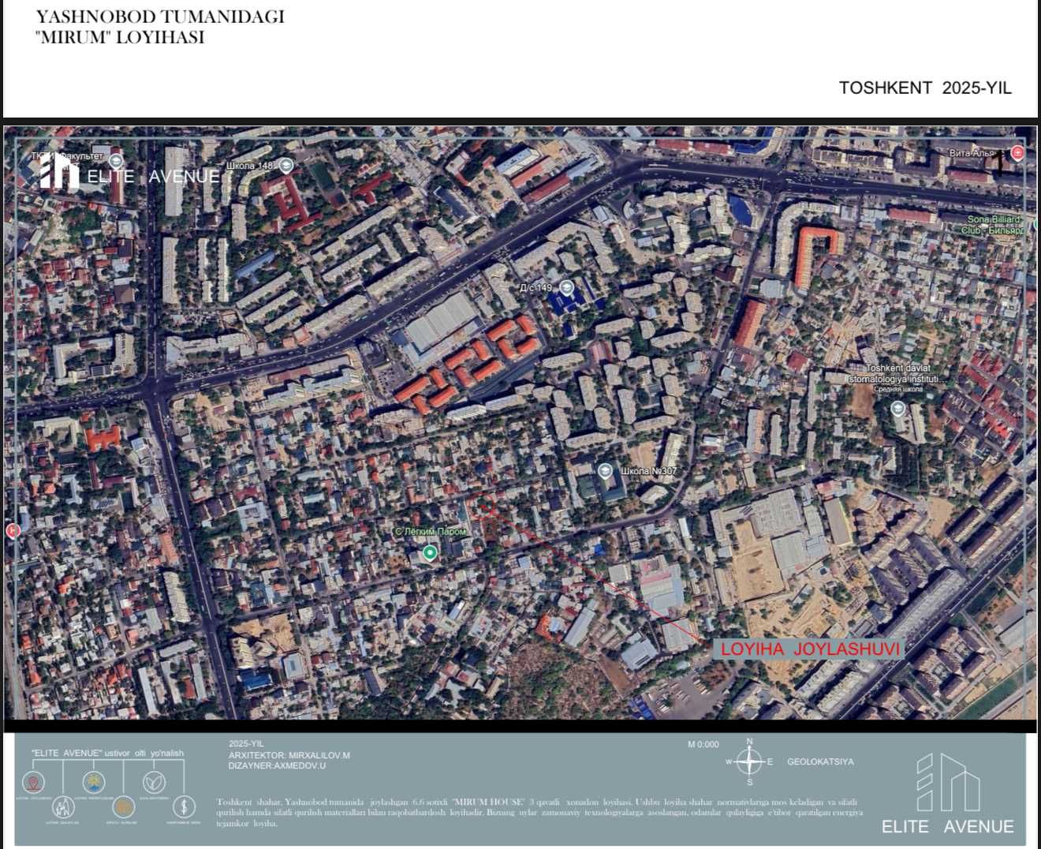Click the sun direction icon in footer
Viewport: 1041px width, 849px height.
94,783
